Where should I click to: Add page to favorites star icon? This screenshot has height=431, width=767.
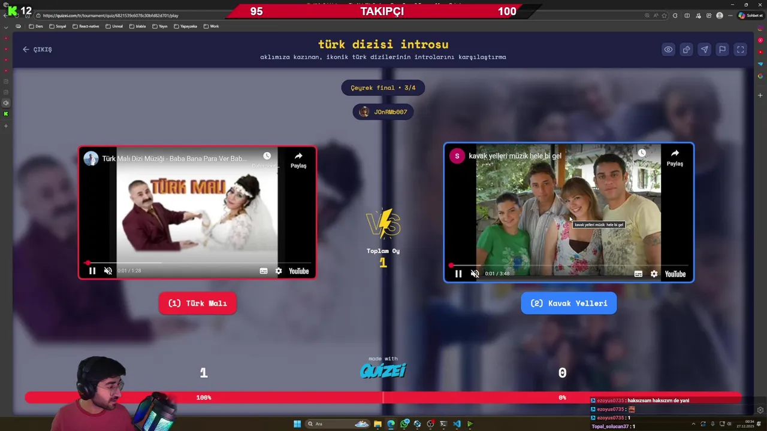[x=663, y=16]
